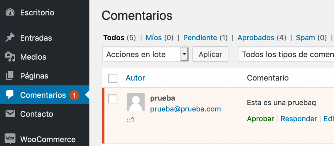The height and width of the screenshot is (146, 334).
Task: Sort comments by Autor column
Action: pos(135,78)
